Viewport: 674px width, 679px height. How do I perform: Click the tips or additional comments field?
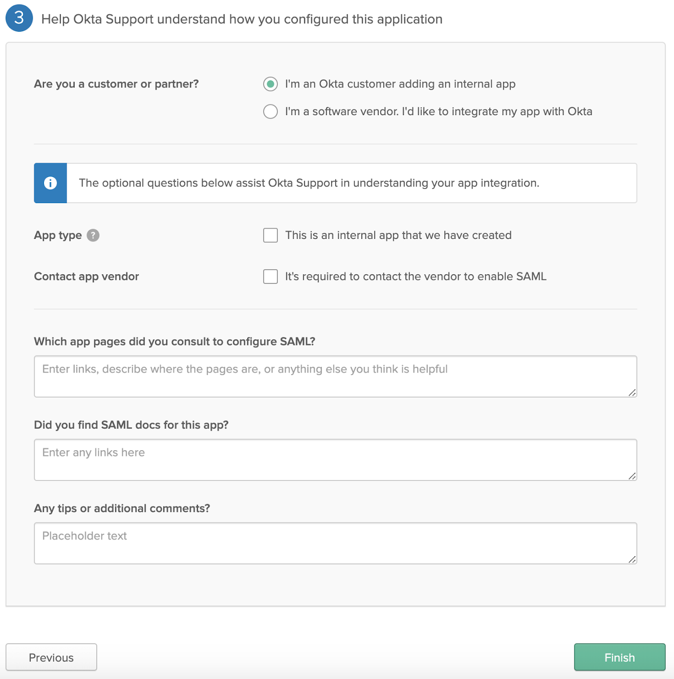[335, 543]
